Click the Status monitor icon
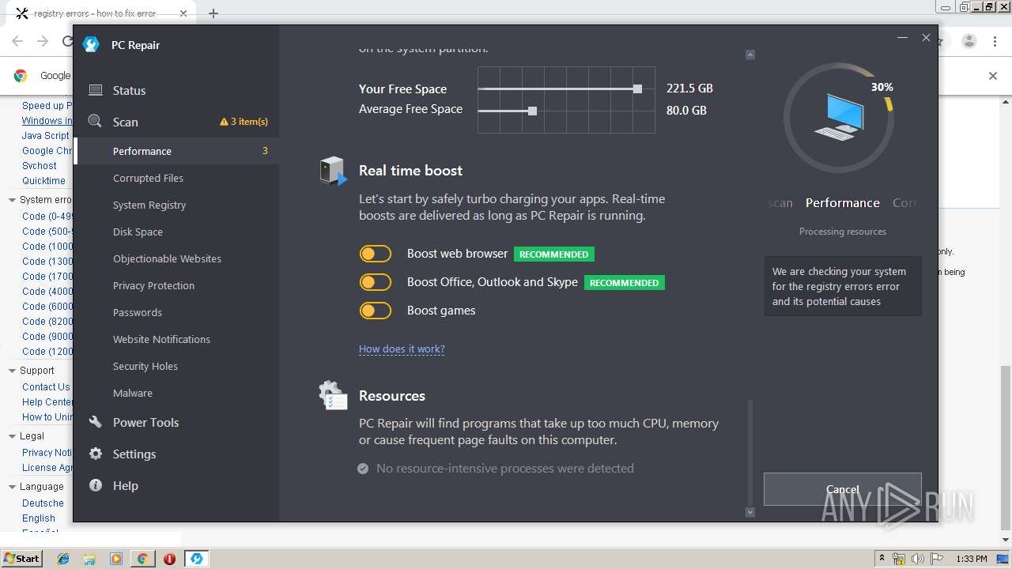1012x569 pixels. click(96, 90)
